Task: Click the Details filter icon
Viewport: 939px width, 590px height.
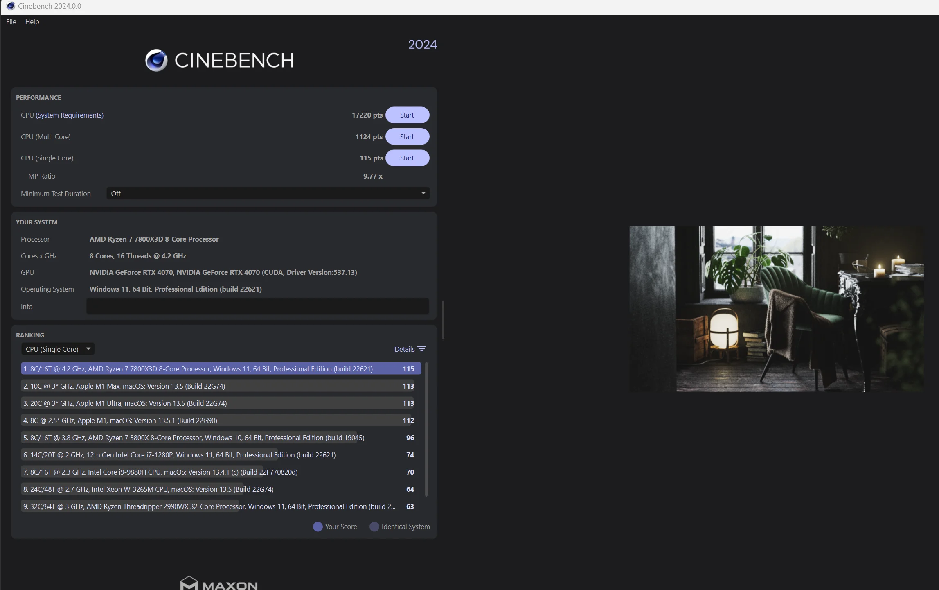Action: (422, 349)
